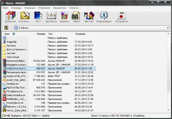
Task: Click the FSCapture.exe file icon
Action: click(4, 91)
